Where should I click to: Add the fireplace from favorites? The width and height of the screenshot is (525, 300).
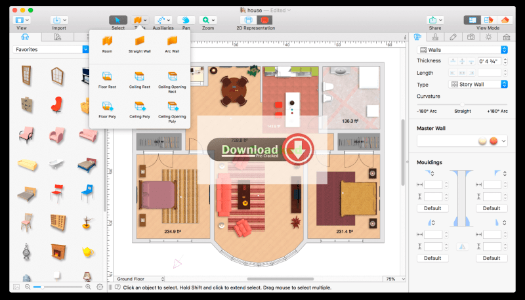(x=58, y=252)
